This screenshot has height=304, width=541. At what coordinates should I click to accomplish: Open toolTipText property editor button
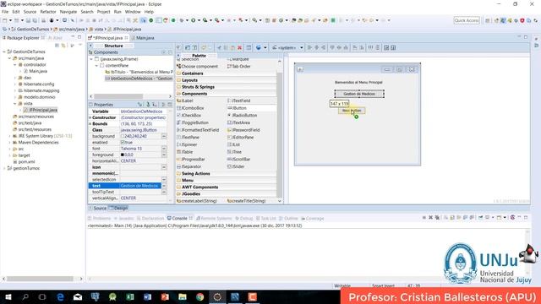[164, 192]
